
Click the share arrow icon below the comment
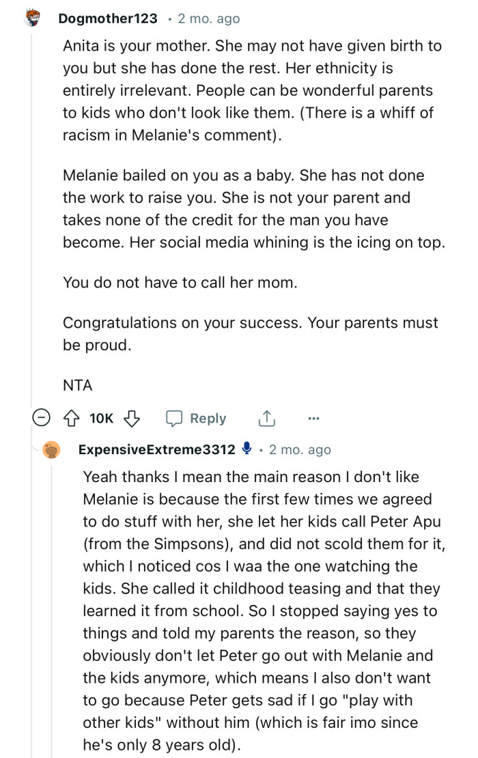(266, 418)
